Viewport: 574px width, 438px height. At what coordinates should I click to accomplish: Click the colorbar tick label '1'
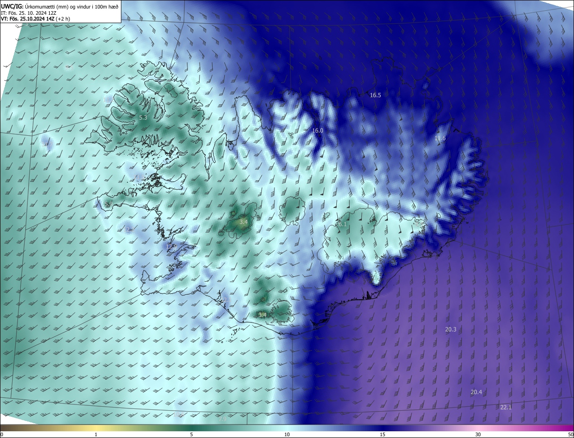coord(96,434)
